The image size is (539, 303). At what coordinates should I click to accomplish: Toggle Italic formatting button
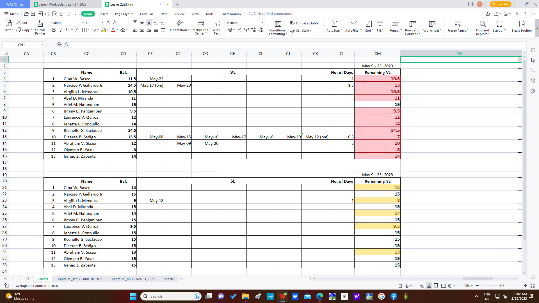click(61, 30)
